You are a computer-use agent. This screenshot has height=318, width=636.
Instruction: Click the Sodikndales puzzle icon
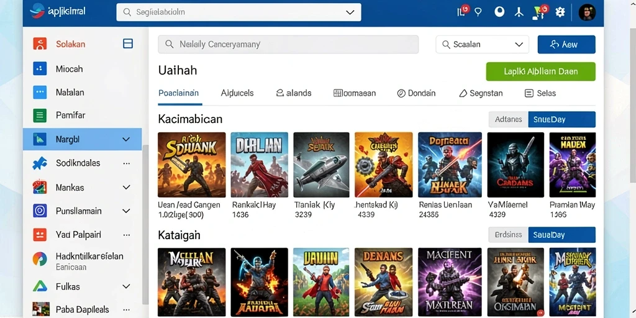pyautogui.click(x=40, y=163)
